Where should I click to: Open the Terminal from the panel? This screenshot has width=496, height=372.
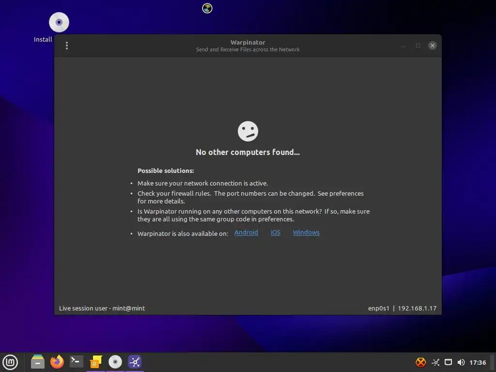point(77,361)
